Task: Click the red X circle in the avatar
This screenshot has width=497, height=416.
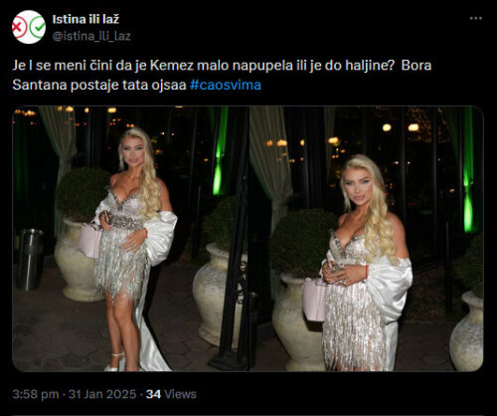Action: pyautogui.click(x=19, y=27)
